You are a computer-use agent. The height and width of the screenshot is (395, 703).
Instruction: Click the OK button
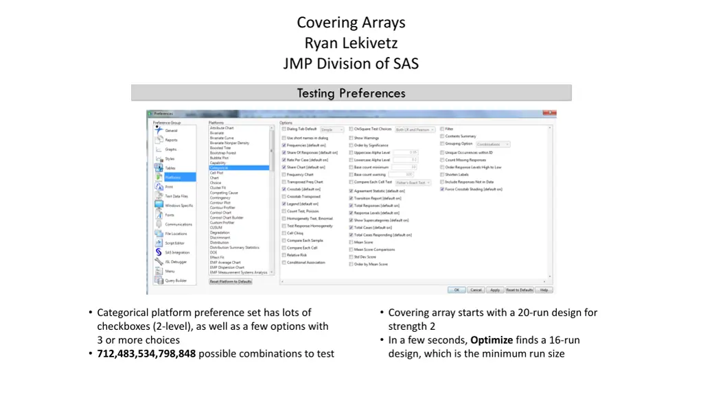457,290
